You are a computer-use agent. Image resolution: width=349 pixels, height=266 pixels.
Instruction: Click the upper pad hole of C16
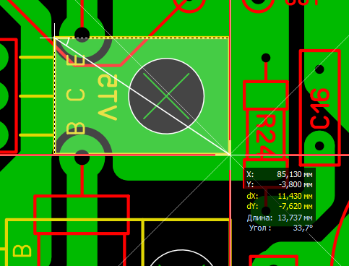pos(319,69)
